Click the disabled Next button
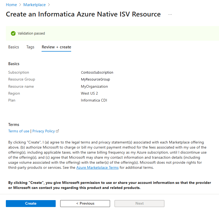Viewport: 219px width, 211px height. tap(139, 203)
